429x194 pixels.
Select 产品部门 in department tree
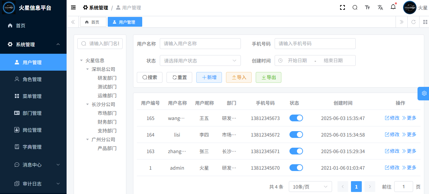coord(107,148)
